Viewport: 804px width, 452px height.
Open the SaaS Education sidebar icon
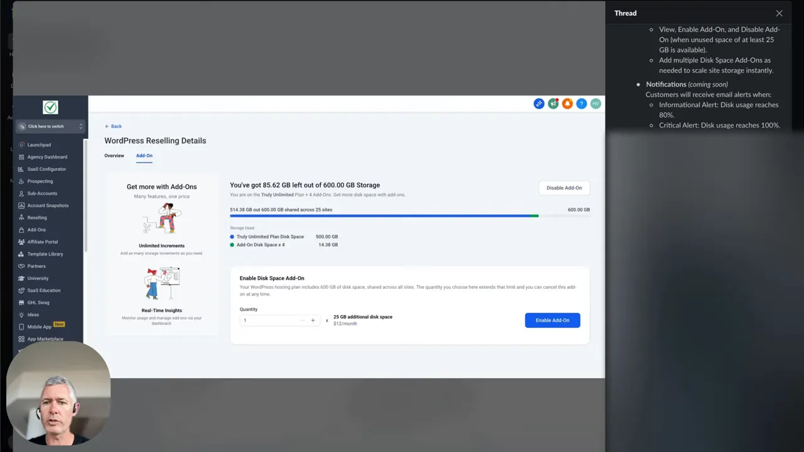click(x=21, y=291)
